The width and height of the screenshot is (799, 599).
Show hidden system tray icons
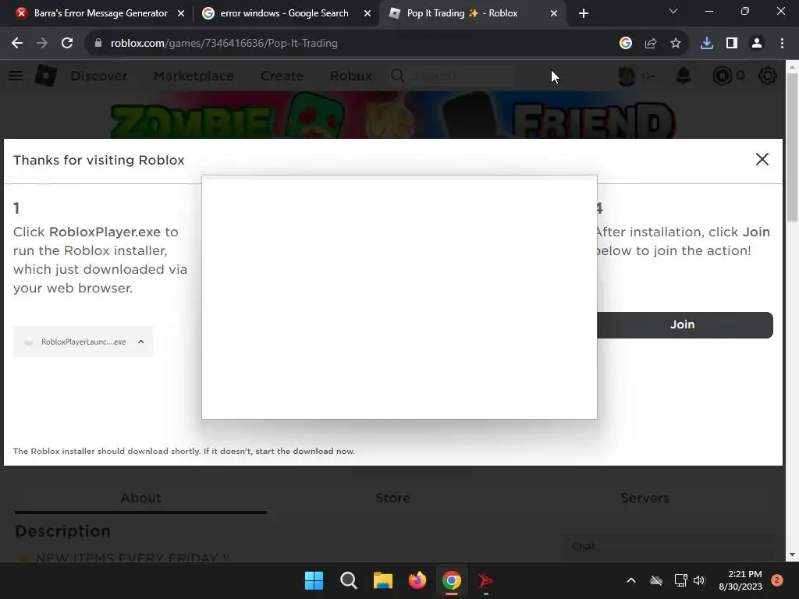(x=630, y=580)
